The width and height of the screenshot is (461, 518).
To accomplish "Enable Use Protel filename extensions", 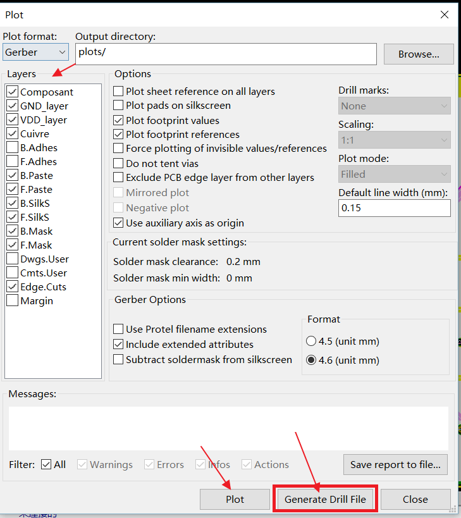I will pyautogui.click(x=118, y=329).
